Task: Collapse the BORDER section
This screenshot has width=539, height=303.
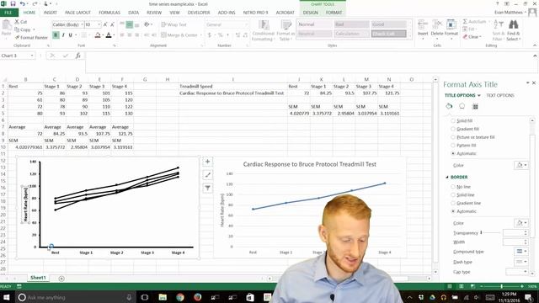Action: 447,178
